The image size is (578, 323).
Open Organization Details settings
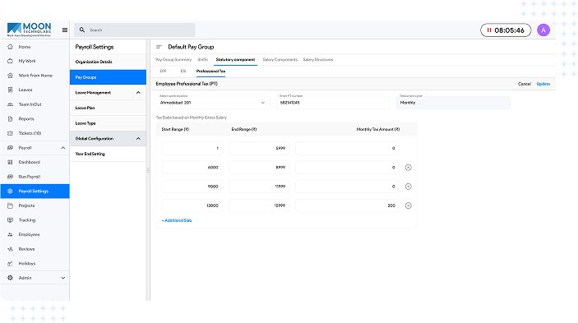[108, 62]
